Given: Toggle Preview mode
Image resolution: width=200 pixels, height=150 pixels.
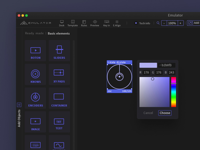Looking at the screenshot, I should coord(95,23).
